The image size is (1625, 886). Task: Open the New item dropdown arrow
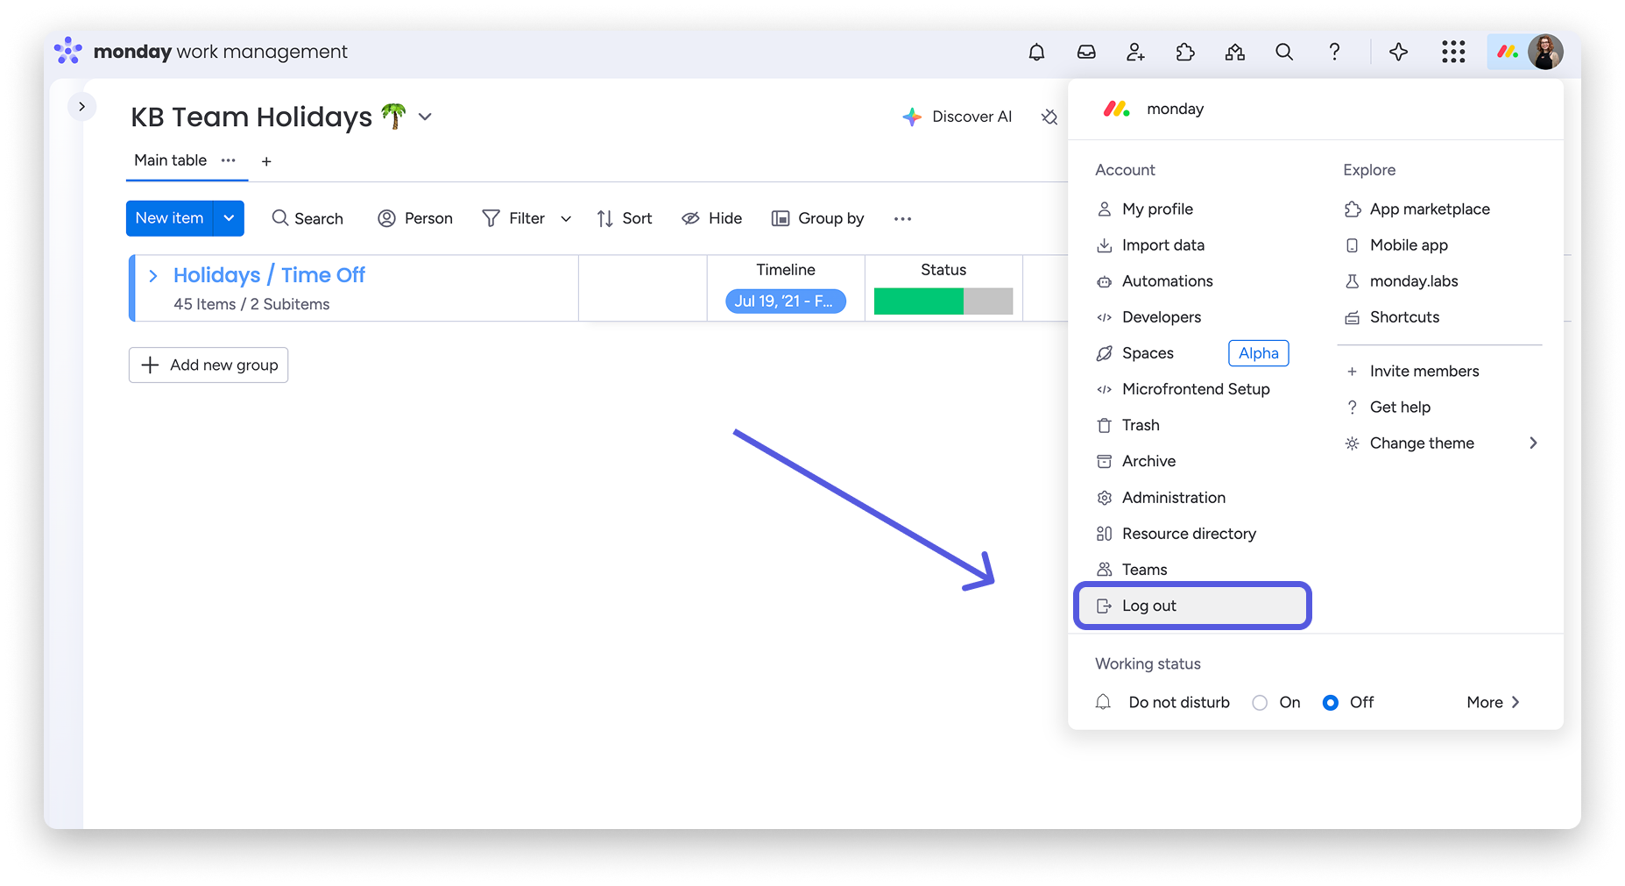click(229, 218)
